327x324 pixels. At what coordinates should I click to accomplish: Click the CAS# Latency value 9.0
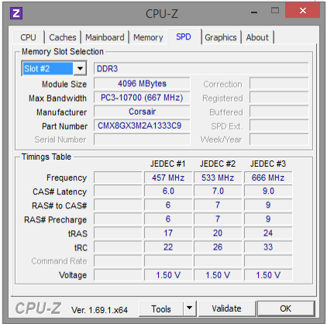tap(268, 191)
